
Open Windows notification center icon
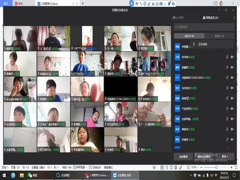coord(234,175)
